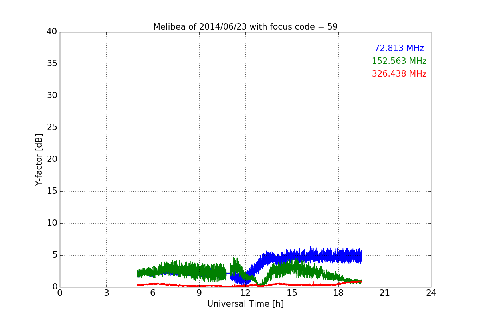
Task: Click the y-axis tick value 20
Action: (52, 159)
